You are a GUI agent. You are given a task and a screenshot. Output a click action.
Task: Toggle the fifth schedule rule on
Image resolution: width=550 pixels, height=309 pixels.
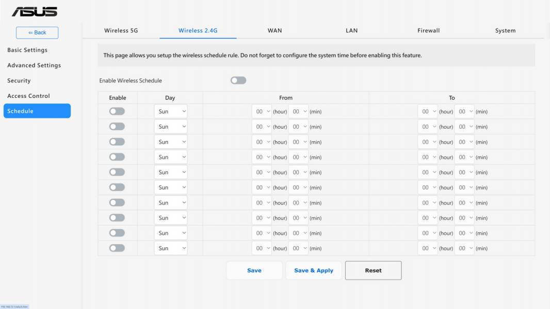point(117,172)
